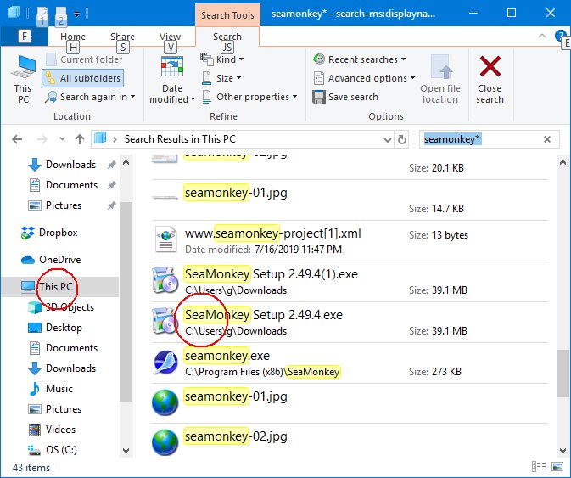Click the seamonkey.exe application icon
The image size is (571, 478).
pyautogui.click(x=165, y=363)
